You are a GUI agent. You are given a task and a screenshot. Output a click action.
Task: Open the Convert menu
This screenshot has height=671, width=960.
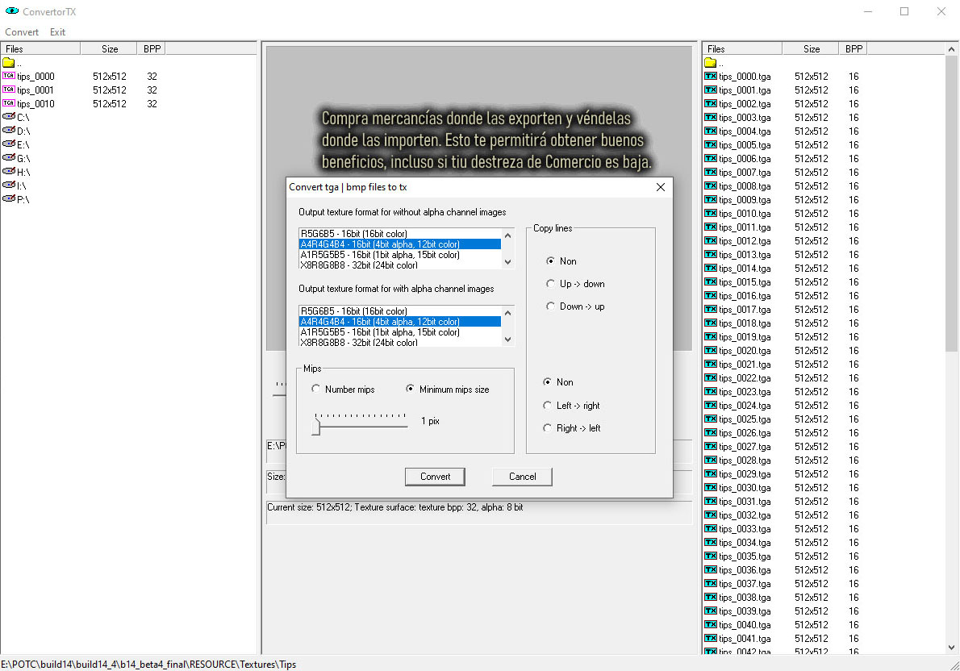click(x=22, y=32)
